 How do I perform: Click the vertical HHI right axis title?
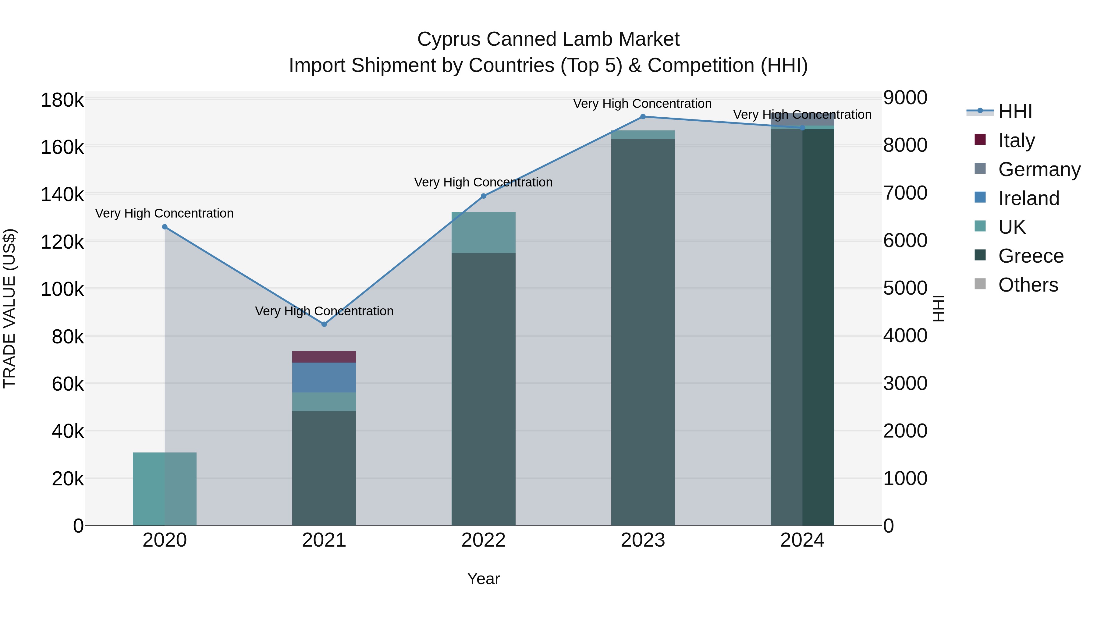coord(939,308)
